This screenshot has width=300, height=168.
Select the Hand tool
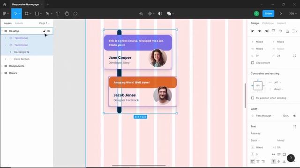(x=67, y=14)
